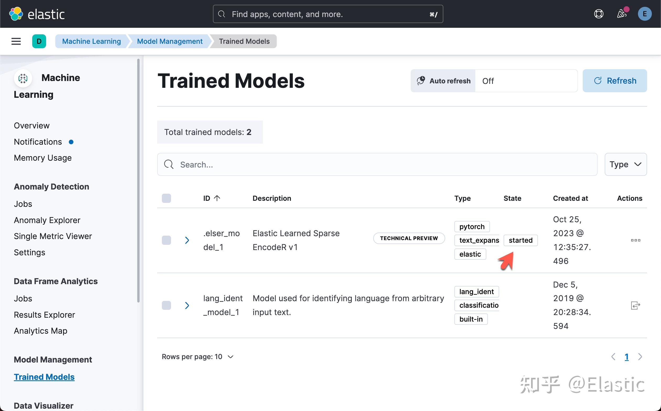Open the Trained Models sidebar link
661x411 pixels.
point(44,377)
